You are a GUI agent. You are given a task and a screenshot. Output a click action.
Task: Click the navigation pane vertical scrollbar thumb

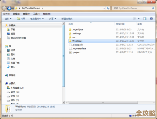[63, 56]
